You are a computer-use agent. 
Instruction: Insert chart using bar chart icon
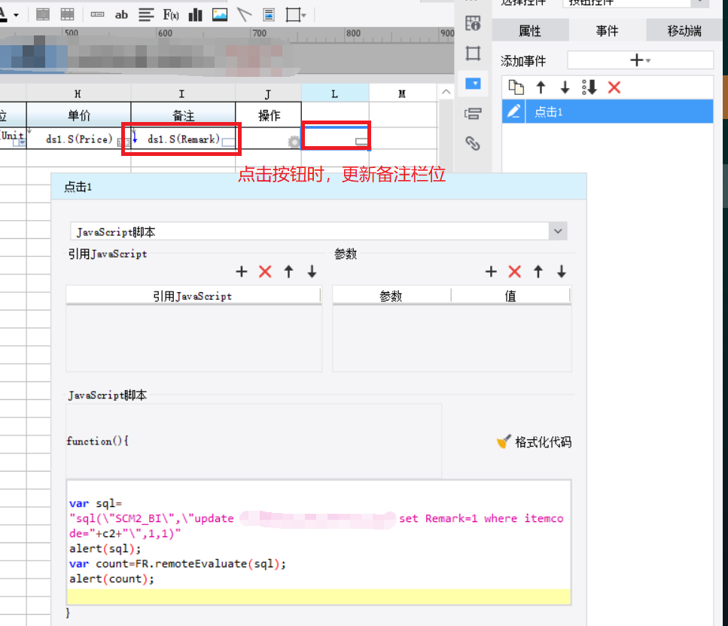coord(196,15)
